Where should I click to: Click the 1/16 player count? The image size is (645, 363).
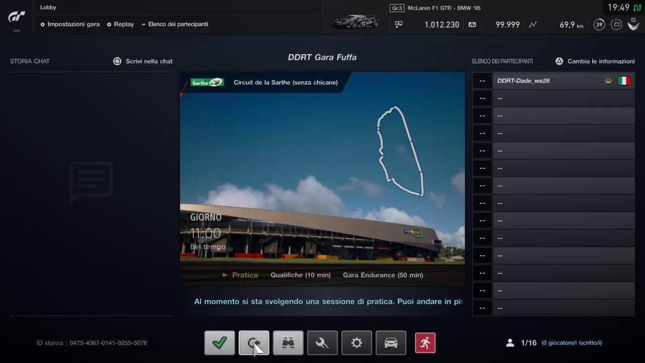coord(529,343)
